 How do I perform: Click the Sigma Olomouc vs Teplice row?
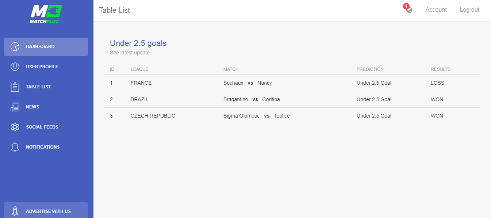click(292, 116)
